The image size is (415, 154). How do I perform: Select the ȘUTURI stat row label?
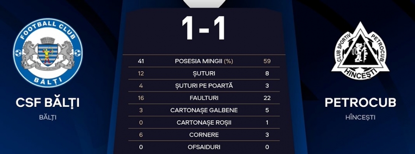[x=204, y=73]
